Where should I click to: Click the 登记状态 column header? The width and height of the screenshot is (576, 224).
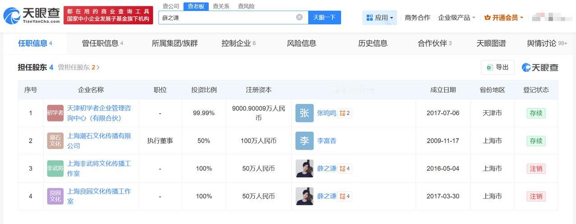tap(536, 90)
